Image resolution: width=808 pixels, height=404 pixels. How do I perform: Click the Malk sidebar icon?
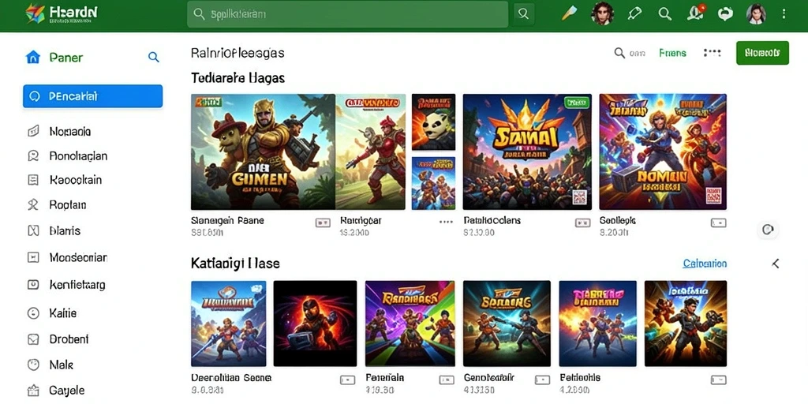33,365
